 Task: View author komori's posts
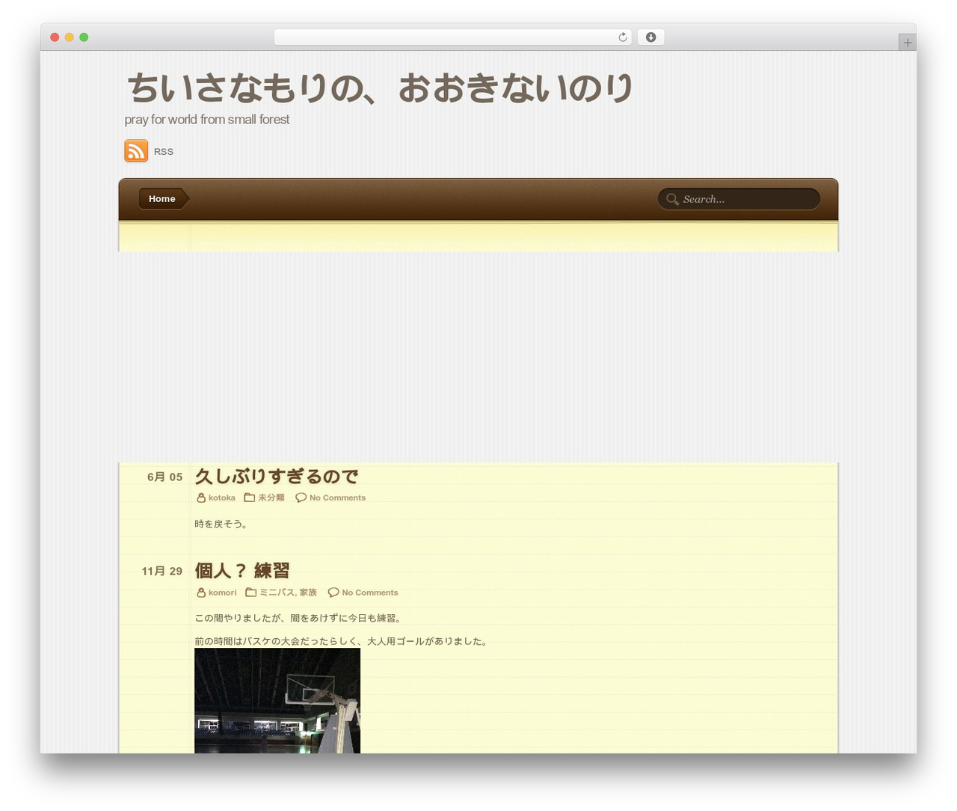pyautogui.click(x=223, y=593)
